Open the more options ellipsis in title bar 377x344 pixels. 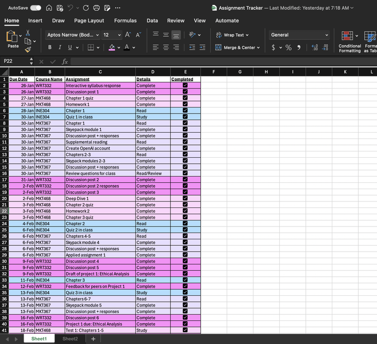tap(117, 8)
